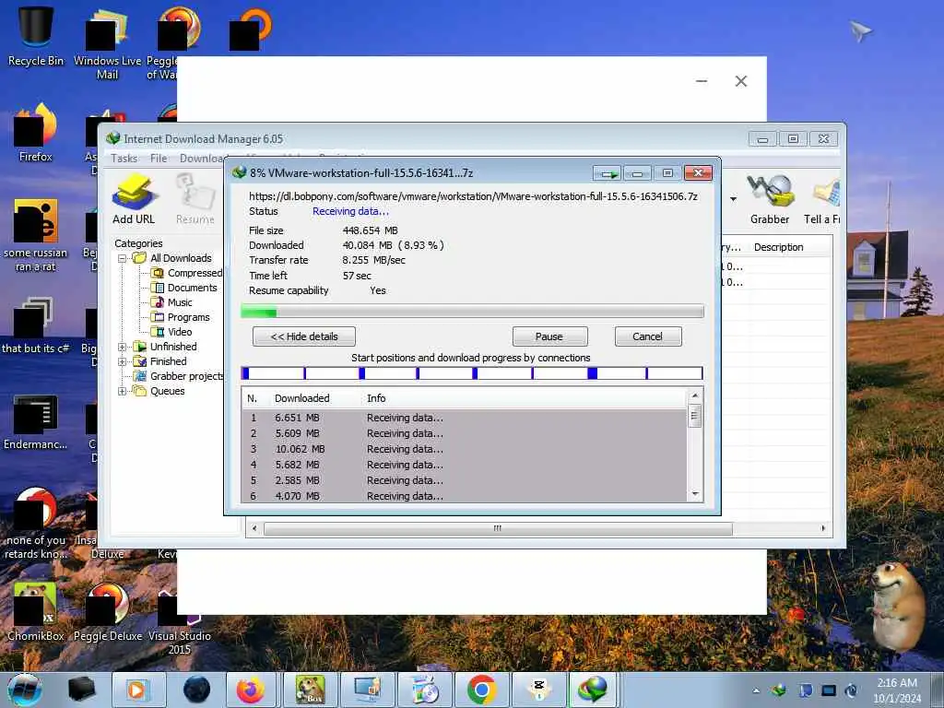Click the green arrow button in download title bar
Viewport: 944px width, 708px height.
pos(607,173)
